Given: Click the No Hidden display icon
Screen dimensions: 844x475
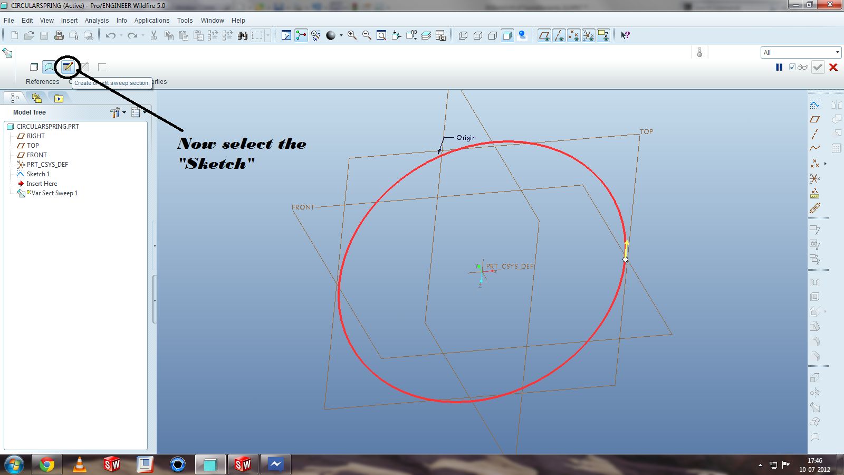Looking at the screenshot, I should pos(493,35).
